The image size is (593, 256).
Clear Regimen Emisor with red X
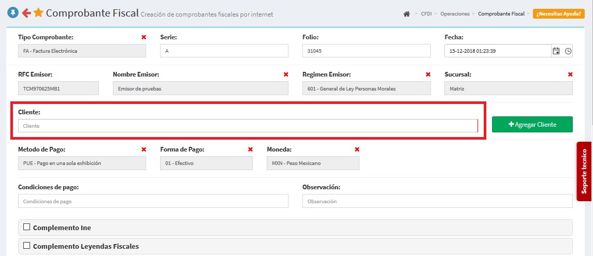[x=428, y=74]
